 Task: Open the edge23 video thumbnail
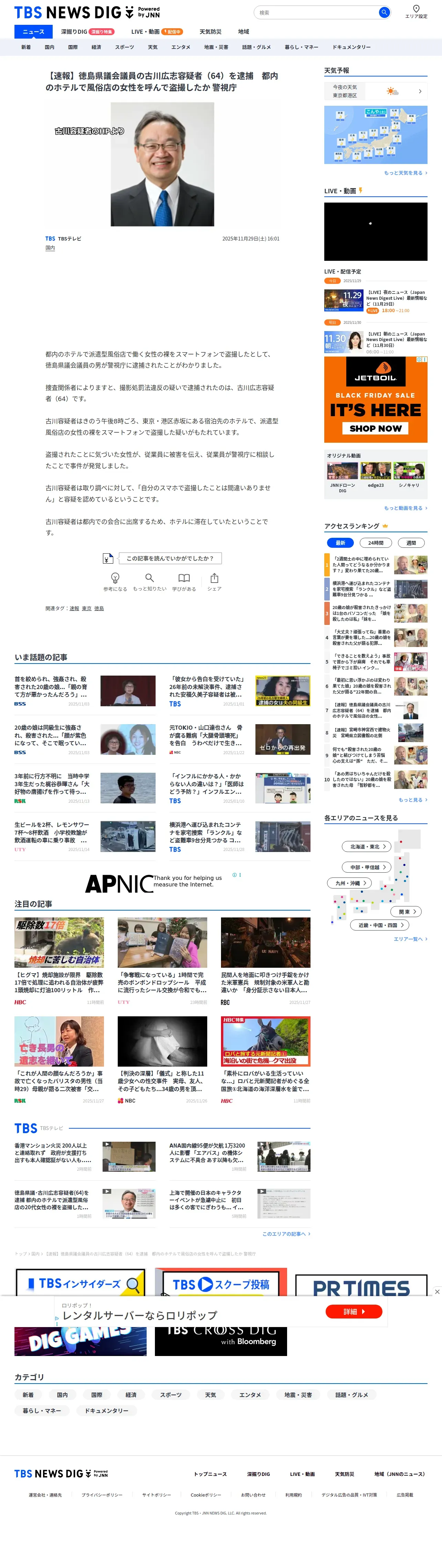tap(376, 471)
